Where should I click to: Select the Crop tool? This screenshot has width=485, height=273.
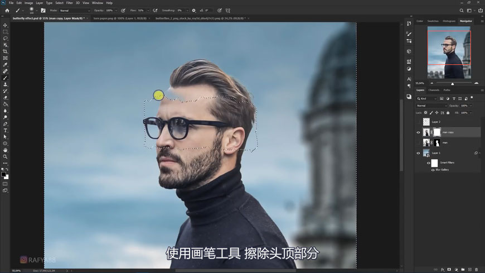click(x=6, y=51)
